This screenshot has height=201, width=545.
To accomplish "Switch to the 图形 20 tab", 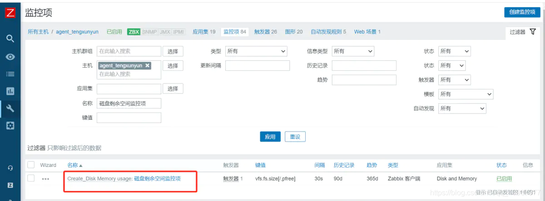I will (x=293, y=32).
